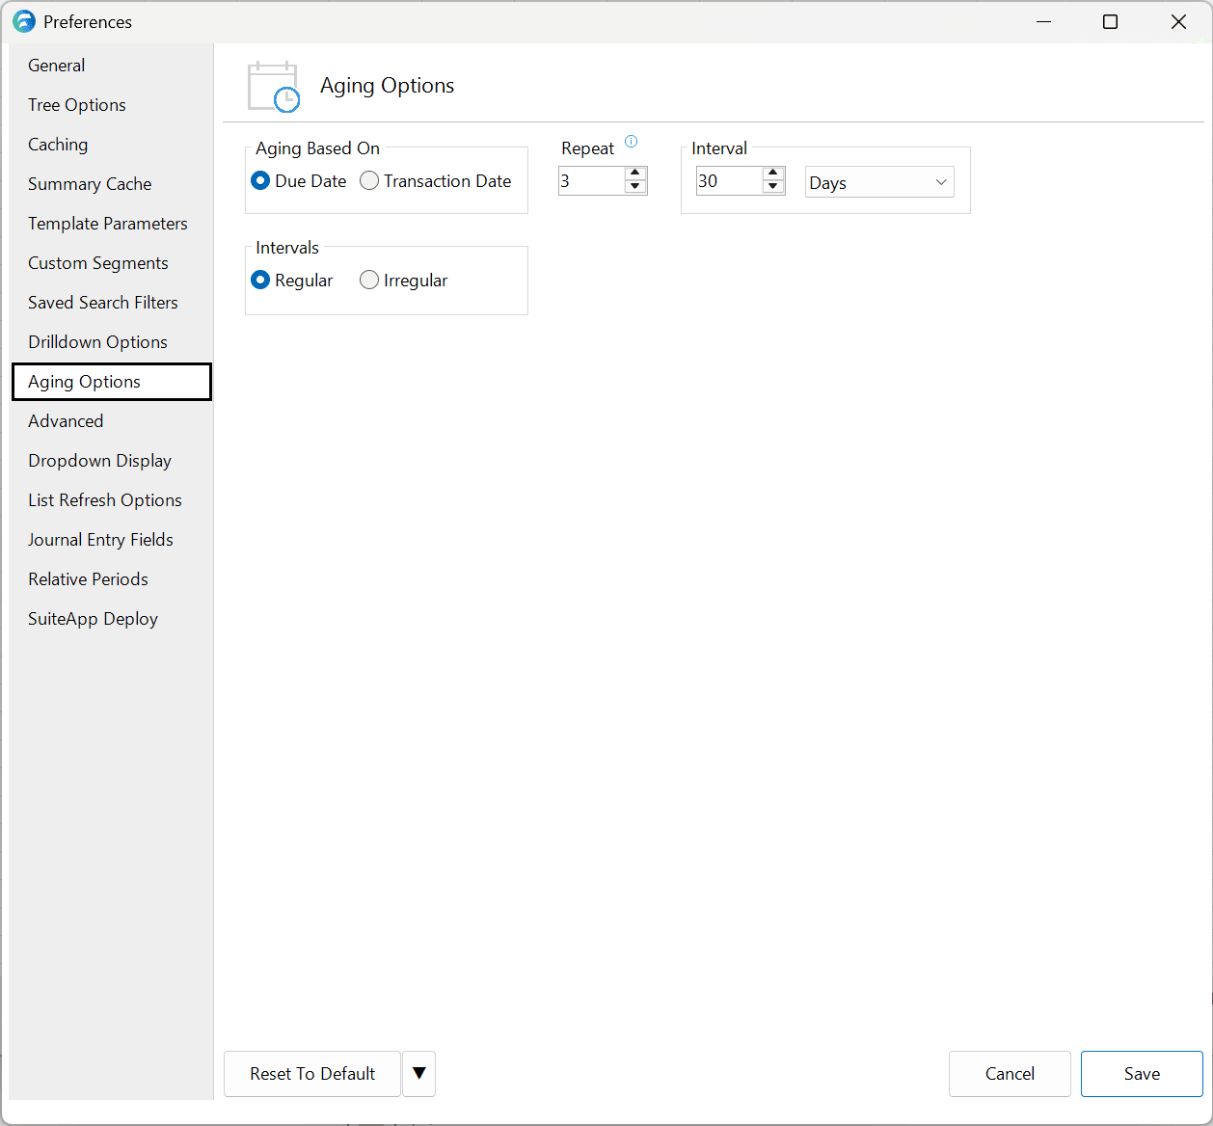The width and height of the screenshot is (1213, 1126).
Task: Select Aging Options in sidebar
Action: tap(112, 382)
